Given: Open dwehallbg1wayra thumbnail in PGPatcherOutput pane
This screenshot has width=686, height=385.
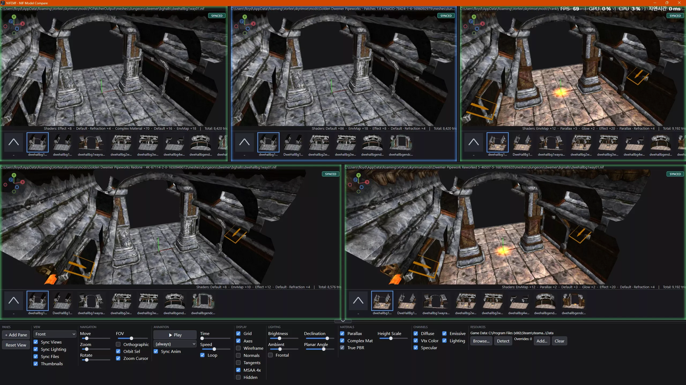Looking at the screenshot, I should point(91,145).
